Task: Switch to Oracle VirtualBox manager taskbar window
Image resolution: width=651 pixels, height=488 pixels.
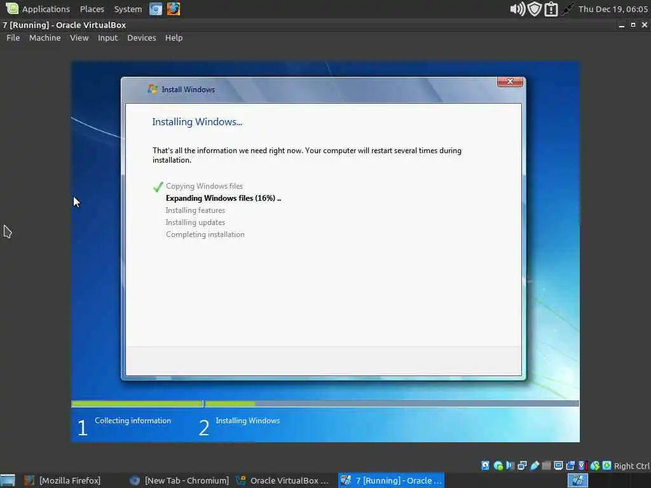Action: pos(283,480)
